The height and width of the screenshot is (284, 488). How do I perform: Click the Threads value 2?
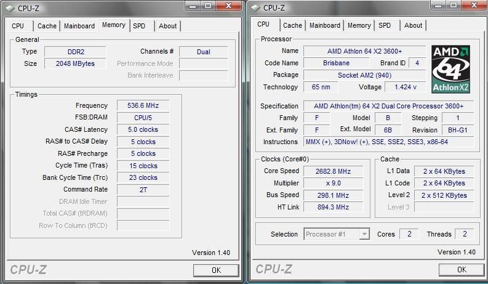tap(465, 234)
